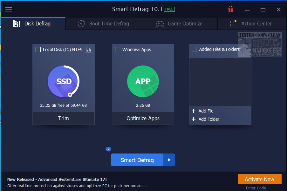Image resolution: width=287 pixels, height=191 pixels.
Task: Click the Enter Code link
Action: [256, 188]
